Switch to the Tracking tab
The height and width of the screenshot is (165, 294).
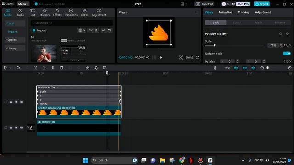[243, 12]
